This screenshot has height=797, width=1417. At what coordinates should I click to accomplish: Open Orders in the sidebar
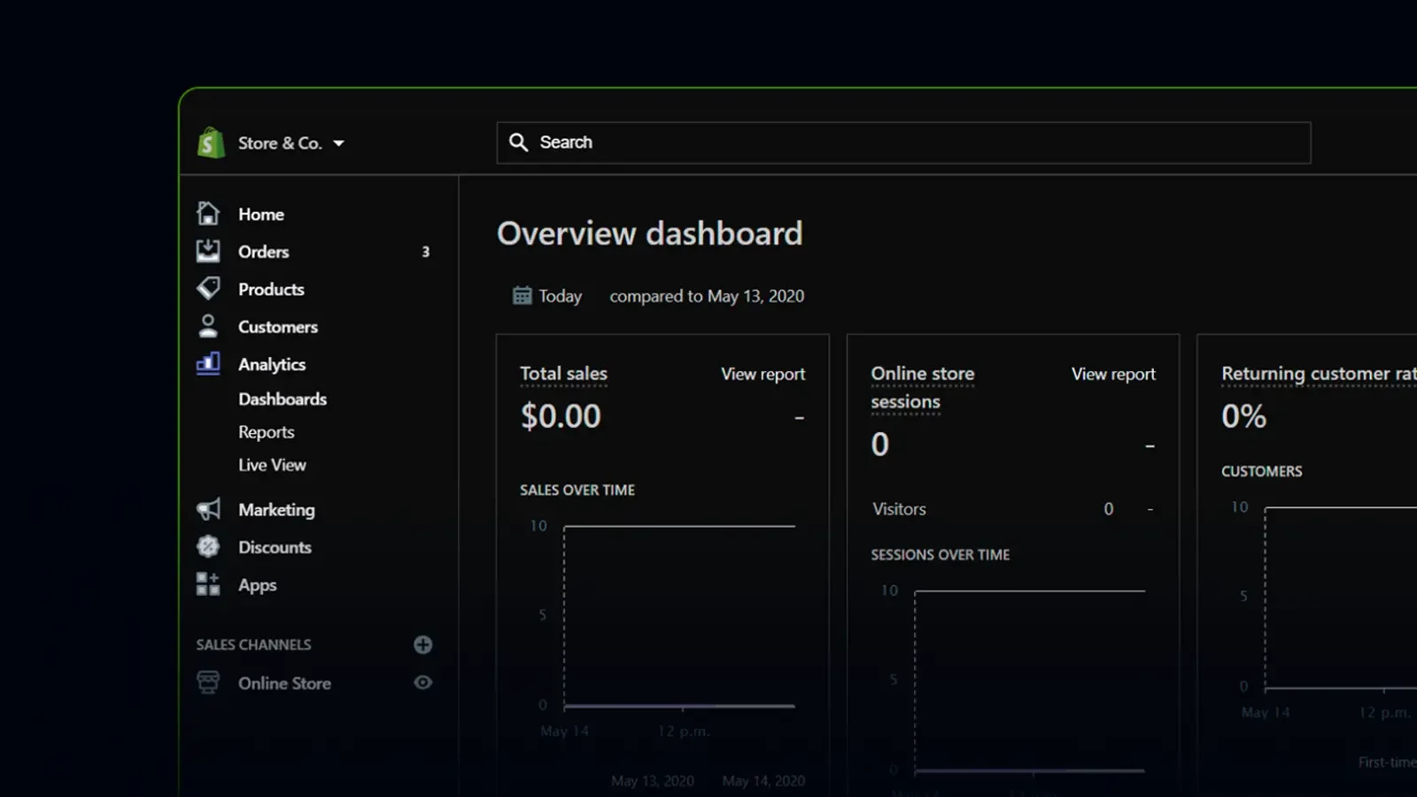(x=263, y=251)
